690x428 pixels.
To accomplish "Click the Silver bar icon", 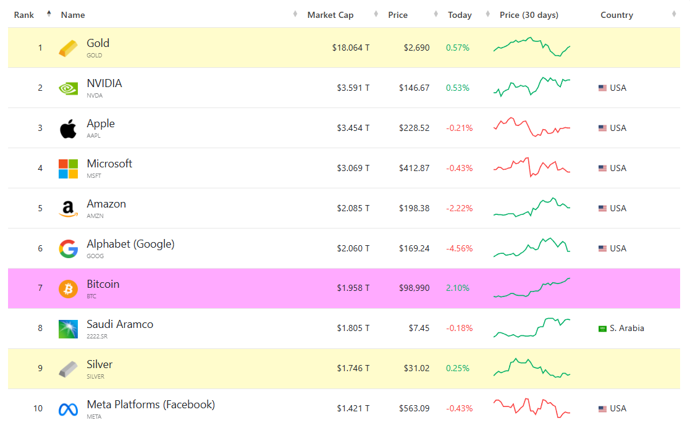I will click(68, 369).
